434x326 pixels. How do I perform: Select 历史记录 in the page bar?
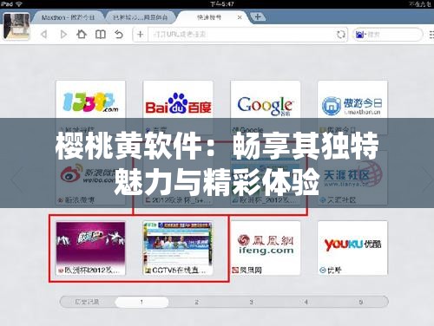(87, 302)
